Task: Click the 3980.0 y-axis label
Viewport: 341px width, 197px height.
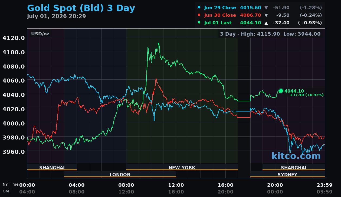Action: point(14,137)
